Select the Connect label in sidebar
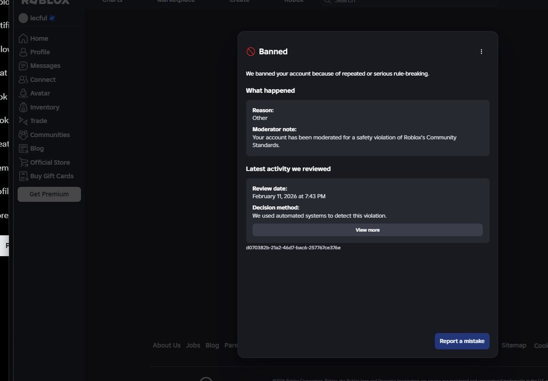548x381 pixels. pyautogui.click(x=43, y=79)
